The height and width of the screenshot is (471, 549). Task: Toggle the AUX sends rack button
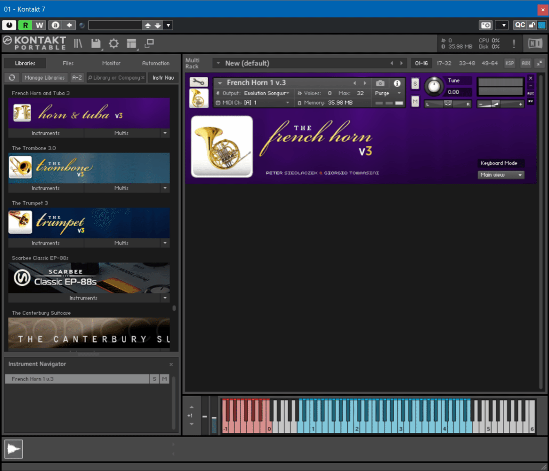pyautogui.click(x=525, y=64)
